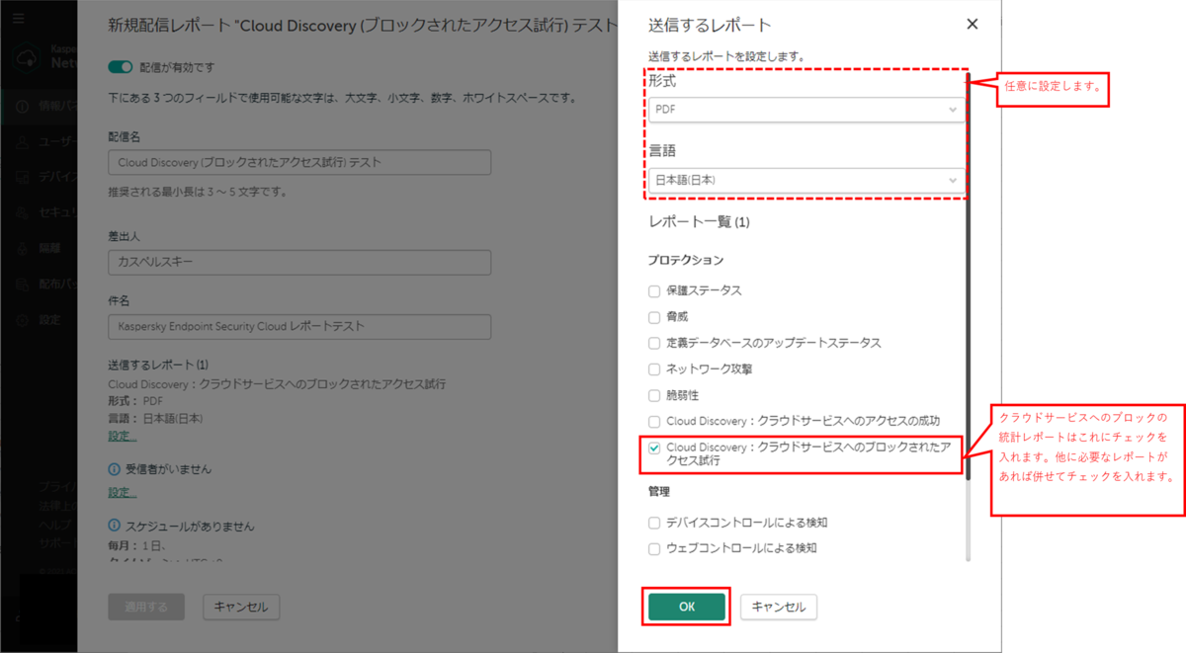Screen dimensions: 1186x653
Task: Disable the 配信が有効です toggle
Action: tap(120, 65)
